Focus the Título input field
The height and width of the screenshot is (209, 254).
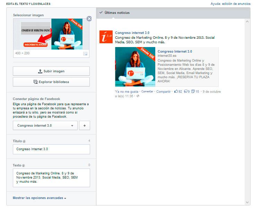pyautogui.click(x=51, y=149)
